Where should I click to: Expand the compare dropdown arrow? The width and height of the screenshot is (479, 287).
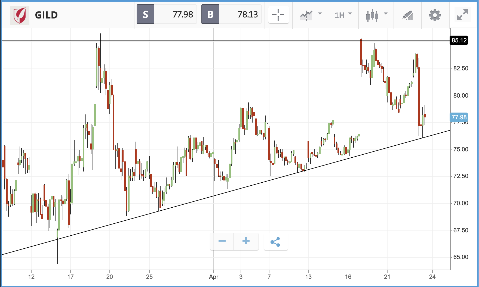point(320,13)
